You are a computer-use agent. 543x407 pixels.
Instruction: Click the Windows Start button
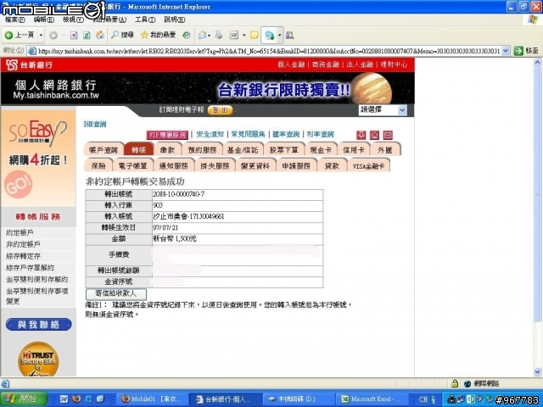[23, 399]
